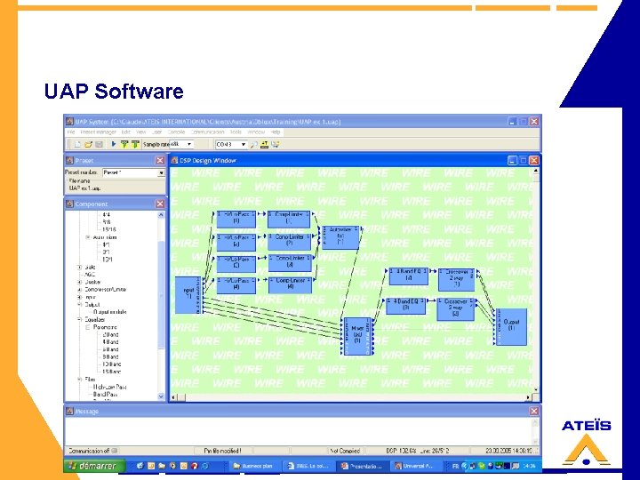
Task: Click DSP window horizontal scroll left arrow
Action: [x=174, y=397]
